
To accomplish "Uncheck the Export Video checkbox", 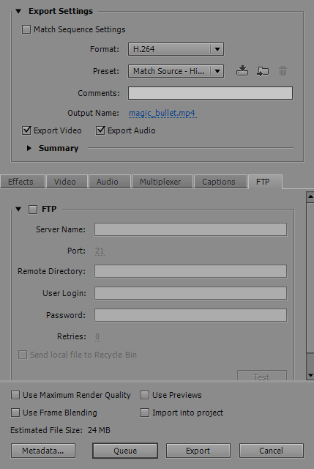I will [26, 130].
